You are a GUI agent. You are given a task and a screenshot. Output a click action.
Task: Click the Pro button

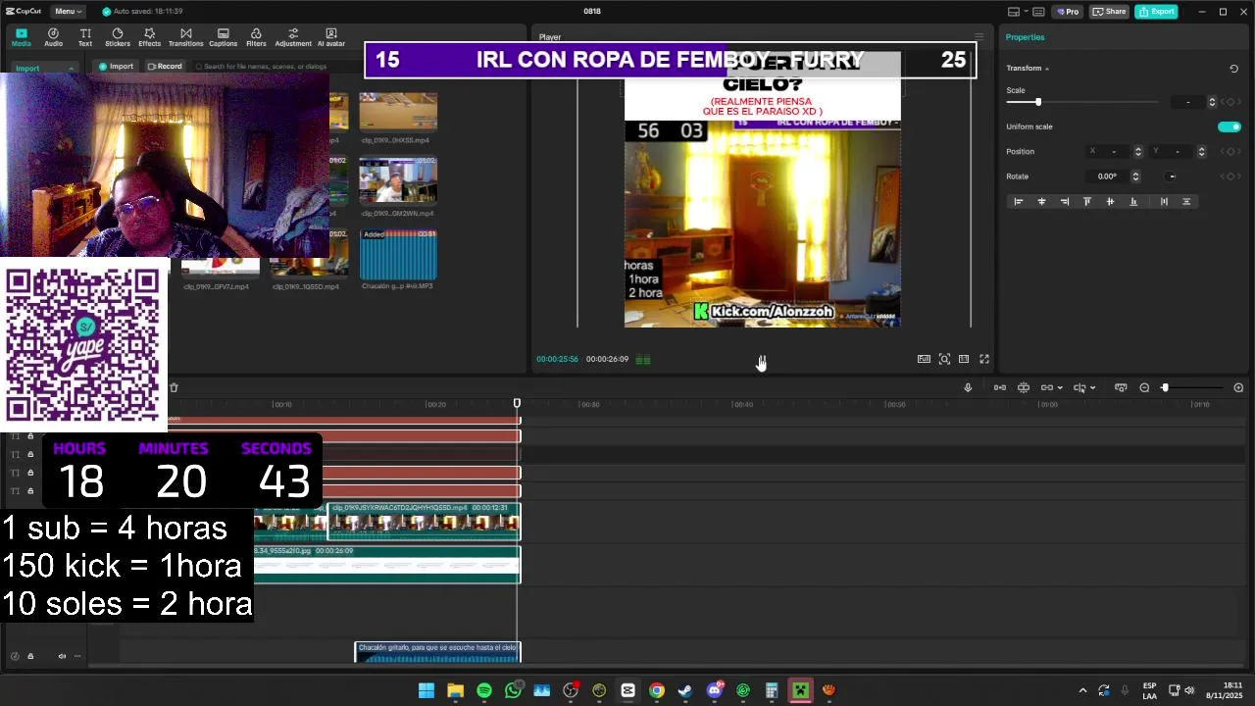point(1067,12)
